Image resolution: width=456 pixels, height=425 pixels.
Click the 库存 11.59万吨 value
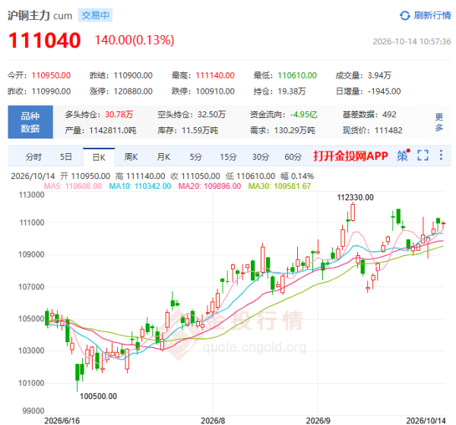[x=200, y=130]
